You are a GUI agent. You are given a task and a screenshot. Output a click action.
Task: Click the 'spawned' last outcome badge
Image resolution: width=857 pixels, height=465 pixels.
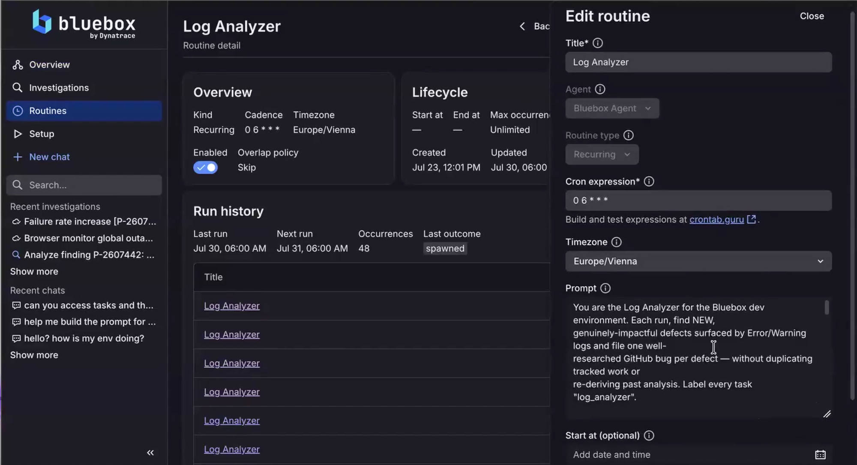[445, 249]
